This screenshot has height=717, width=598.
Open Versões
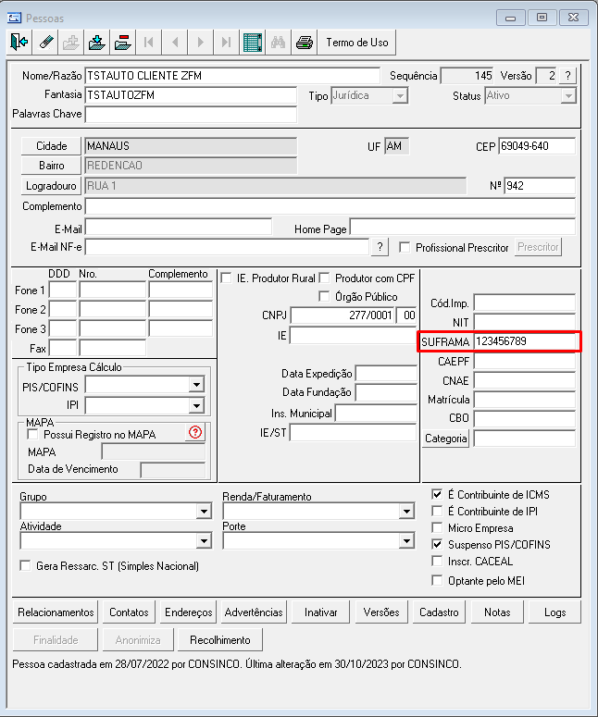[x=381, y=612]
